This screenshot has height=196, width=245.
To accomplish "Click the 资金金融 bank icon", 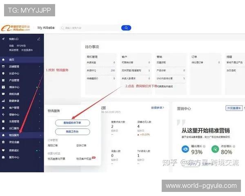I will point(3,142).
